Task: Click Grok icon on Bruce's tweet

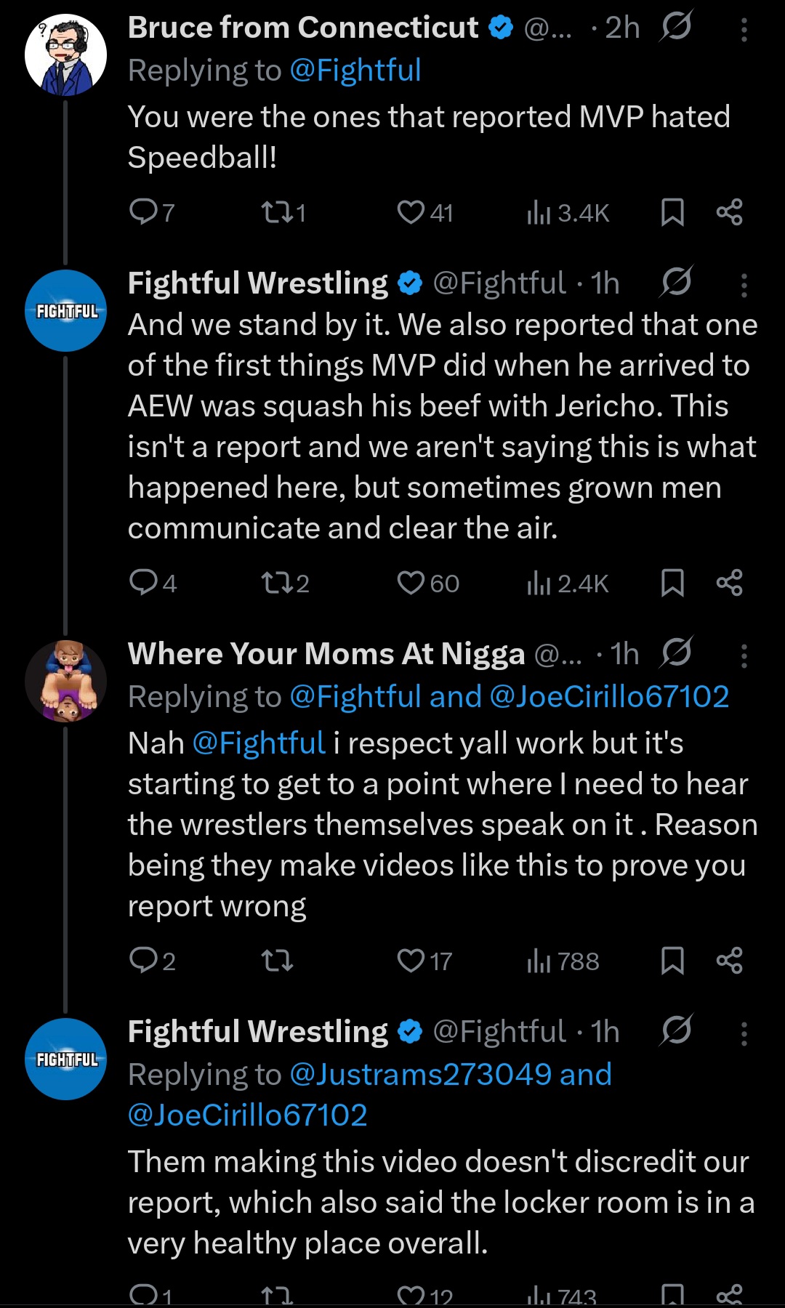Action: click(x=676, y=27)
